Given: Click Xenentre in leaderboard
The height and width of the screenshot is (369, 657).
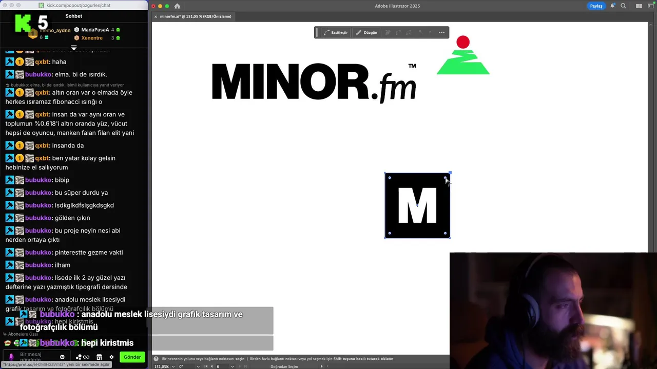Looking at the screenshot, I should click(92, 38).
